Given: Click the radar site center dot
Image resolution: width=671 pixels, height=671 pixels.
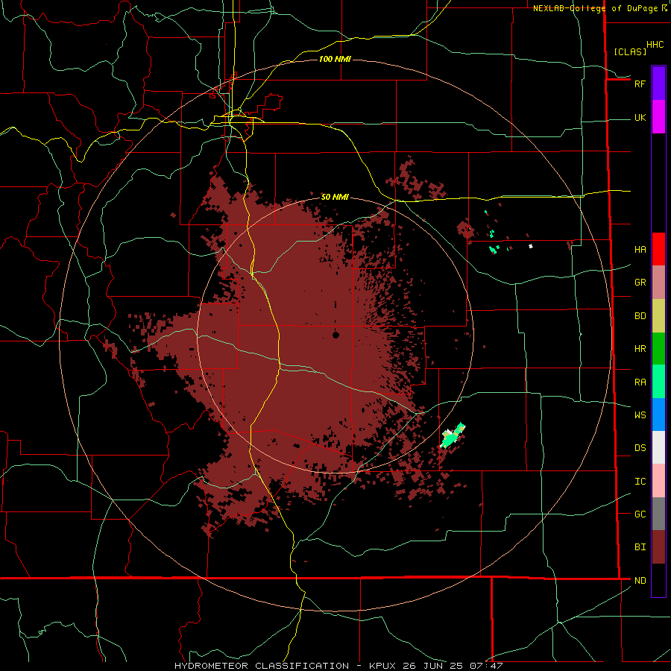Looking at the screenshot, I should (336, 335).
